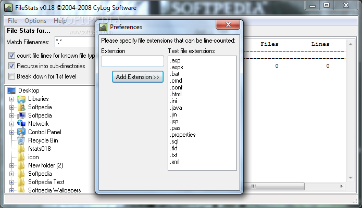The width and height of the screenshot is (362, 208).
Task: Click the Match Filenames input field
Action: pyautogui.click(x=75, y=42)
